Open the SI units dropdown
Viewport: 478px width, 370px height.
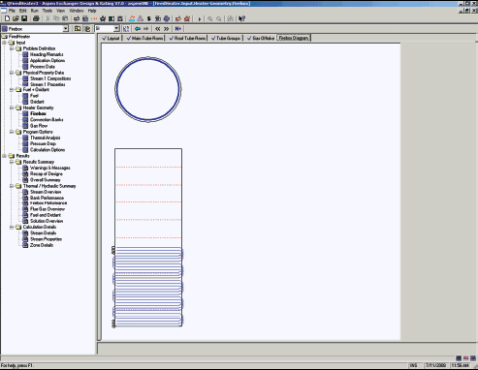point(116,29)
